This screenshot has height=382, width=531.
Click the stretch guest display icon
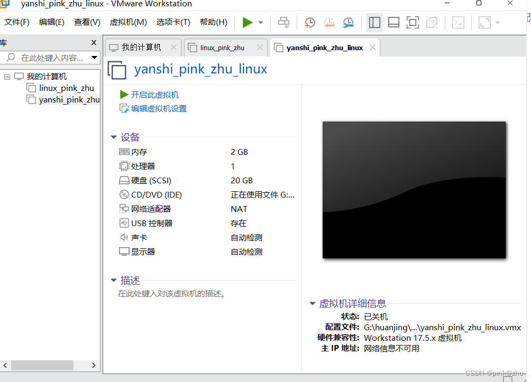484,23
